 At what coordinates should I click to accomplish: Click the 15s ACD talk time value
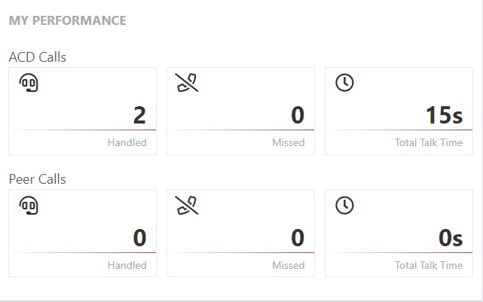tap(444, 115)
